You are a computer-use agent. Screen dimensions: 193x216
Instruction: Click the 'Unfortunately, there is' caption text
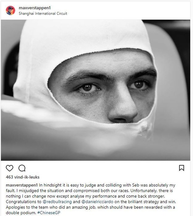pyautogui.click(x=152, y=191)
